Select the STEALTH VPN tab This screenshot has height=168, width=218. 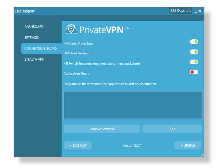pyautogui.click(x=34, y=59)
